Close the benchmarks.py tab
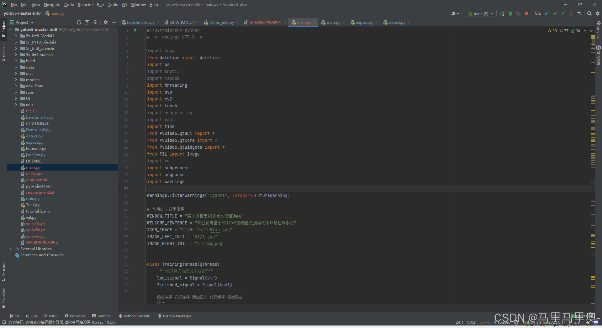This screenshot has width=602, height=328. [x=158, y=22]
